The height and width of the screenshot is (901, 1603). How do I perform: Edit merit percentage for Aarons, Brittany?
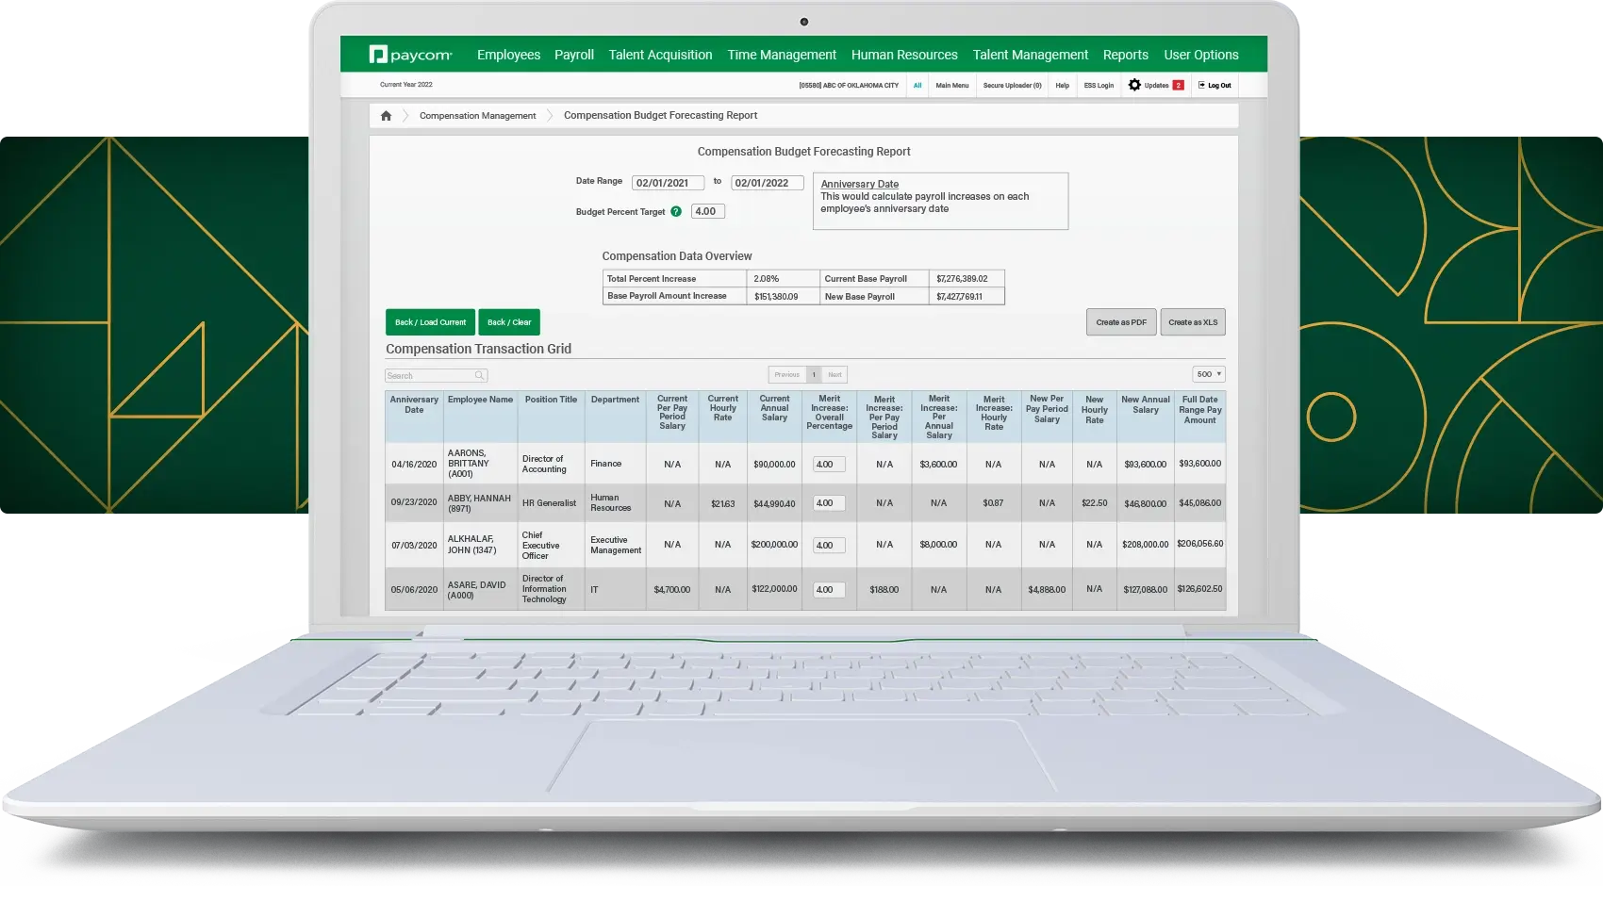(829, 465)
